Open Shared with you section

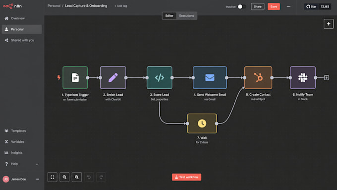coord(21,40)
